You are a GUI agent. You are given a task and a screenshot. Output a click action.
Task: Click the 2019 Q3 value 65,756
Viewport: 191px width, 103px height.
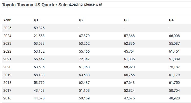tap(129, 75)
